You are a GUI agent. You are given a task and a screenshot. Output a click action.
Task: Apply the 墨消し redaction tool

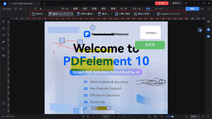[103, 14]
